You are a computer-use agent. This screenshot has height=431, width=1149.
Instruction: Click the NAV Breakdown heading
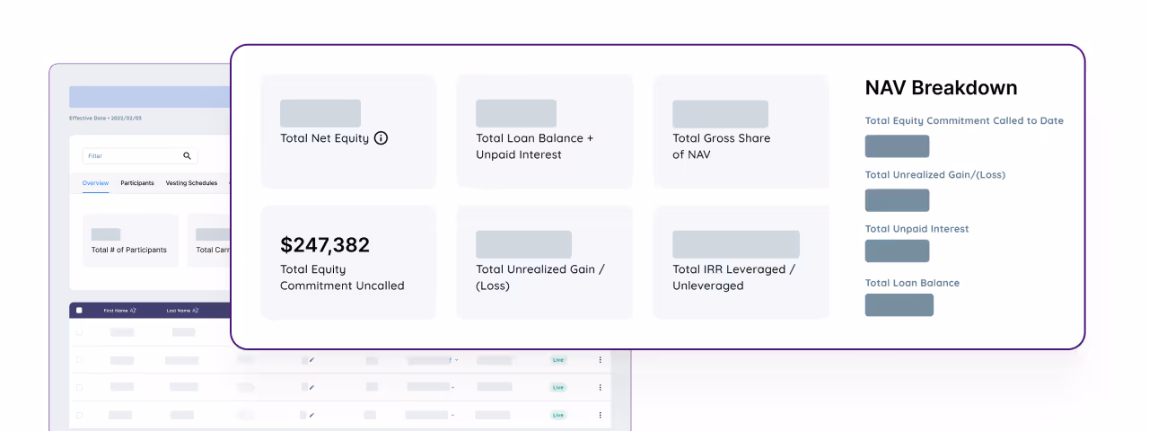(941, 88)
